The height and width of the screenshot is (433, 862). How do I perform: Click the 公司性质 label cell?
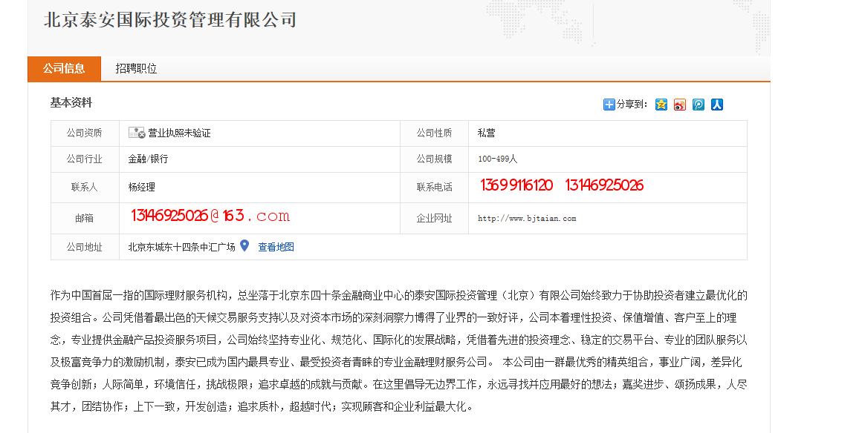(x=434, y=133)
